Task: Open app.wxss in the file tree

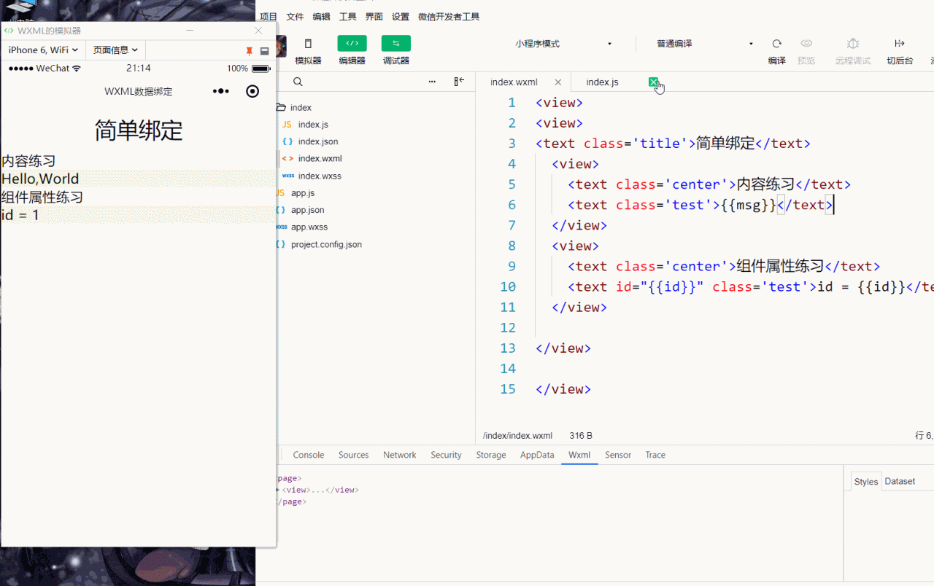Action: tap(309, 227)
